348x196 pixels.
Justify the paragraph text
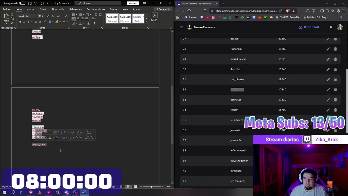click(86, 19)
